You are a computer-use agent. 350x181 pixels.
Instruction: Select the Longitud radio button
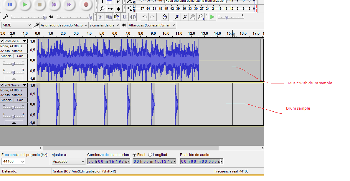point(150,155)
